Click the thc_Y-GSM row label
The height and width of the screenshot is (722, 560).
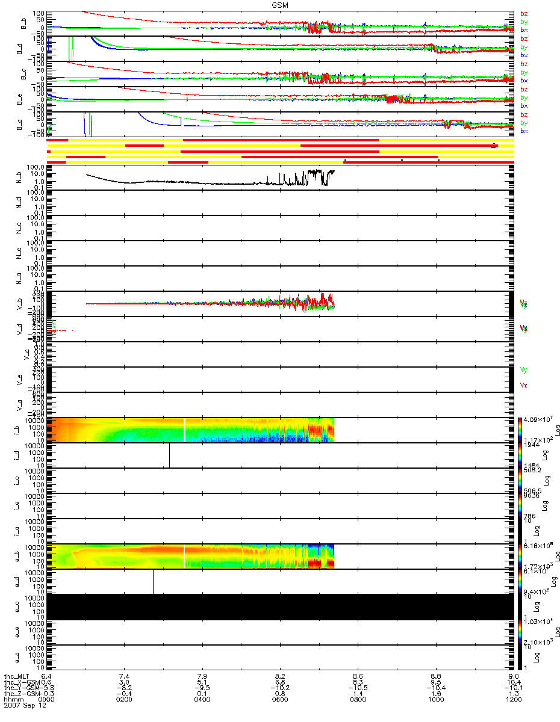(x=22, y=689)
